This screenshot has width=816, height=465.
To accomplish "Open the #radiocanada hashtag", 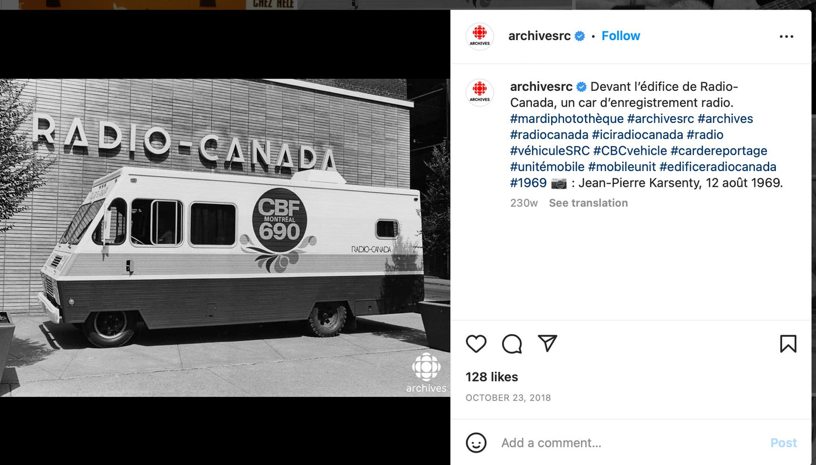I will 549,135.
